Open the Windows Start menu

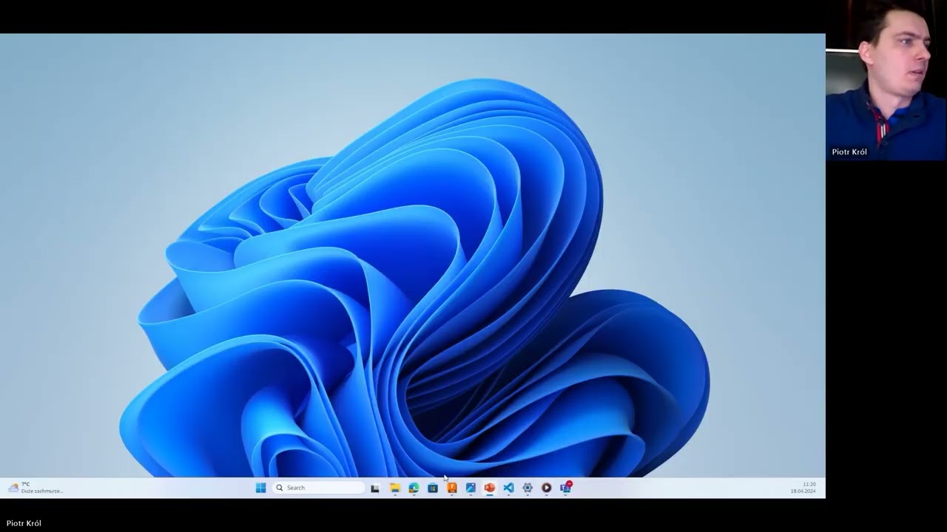click(260, 488)
